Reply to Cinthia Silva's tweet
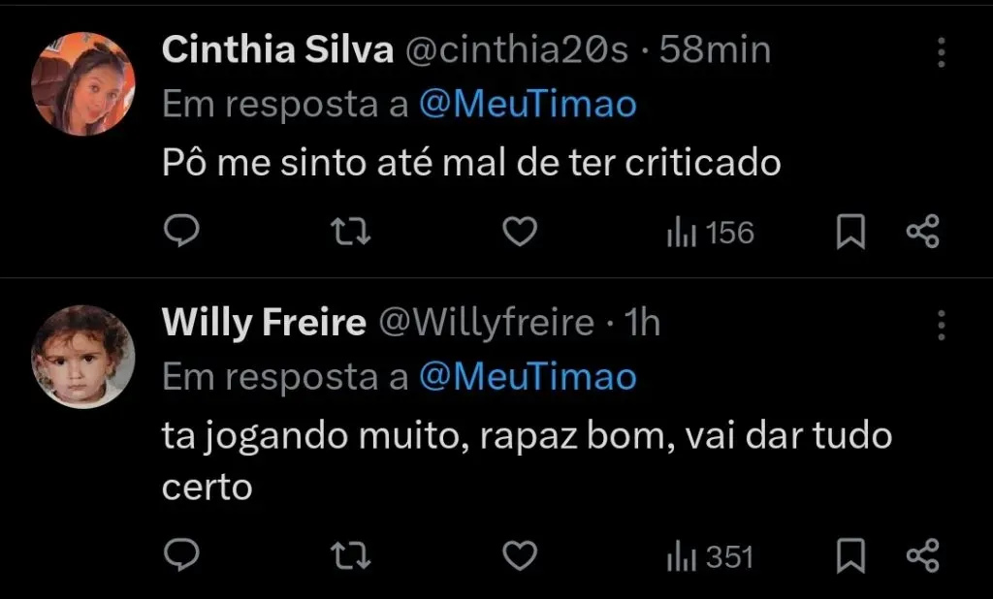The height and width of the screenshot is (599, 993). pyautogui.click(x=181, y=232)
